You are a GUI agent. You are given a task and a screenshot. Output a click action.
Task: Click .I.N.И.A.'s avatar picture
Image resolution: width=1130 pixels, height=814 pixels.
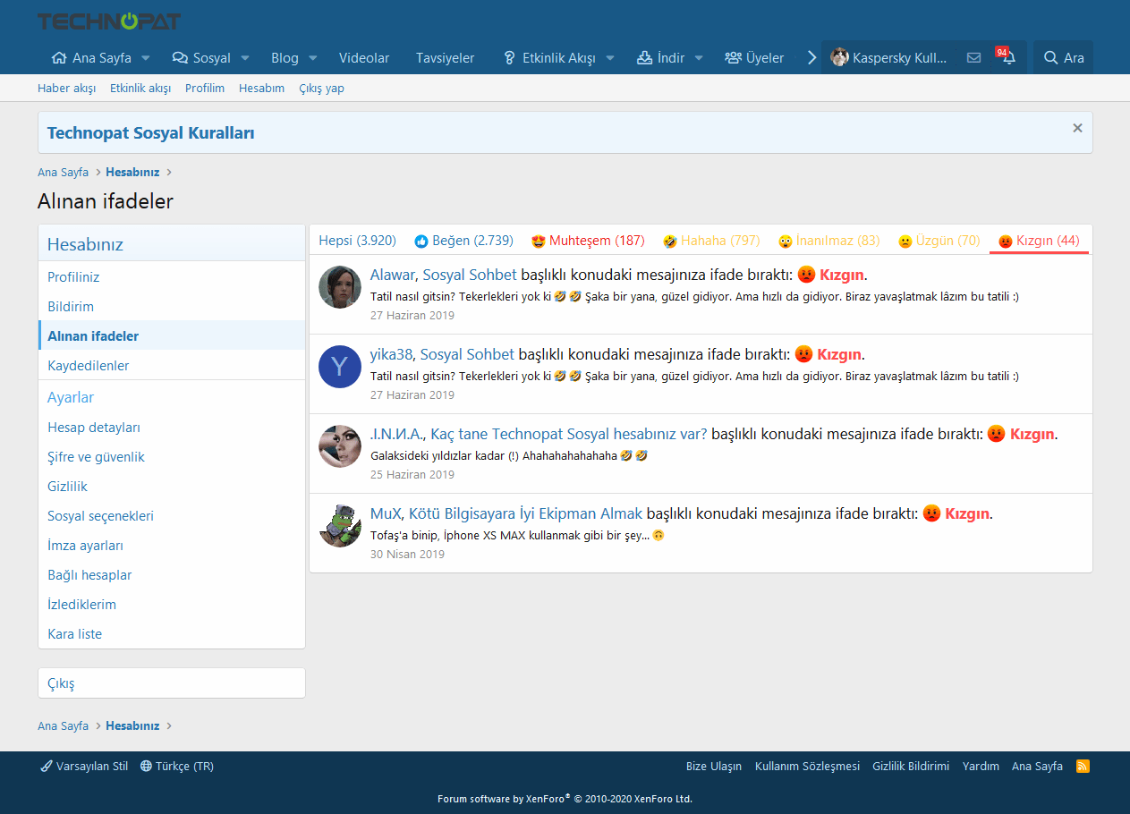click(340, 446)
